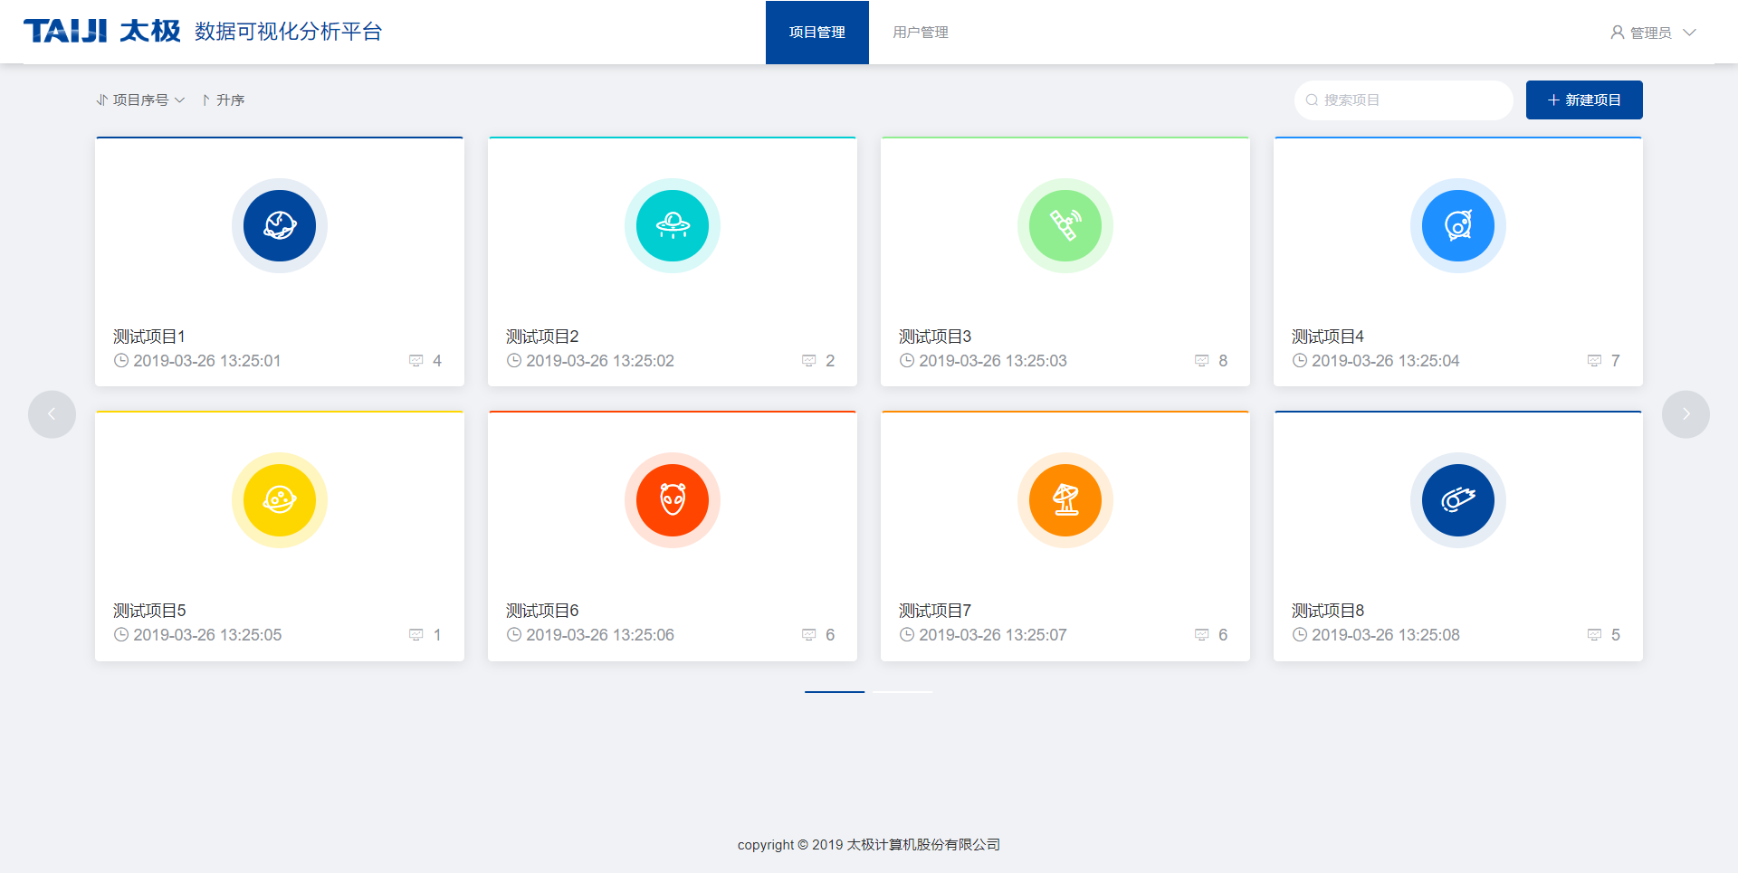
Task: Open the 项目序号 sort field dropdown
Action: [140, 100]
